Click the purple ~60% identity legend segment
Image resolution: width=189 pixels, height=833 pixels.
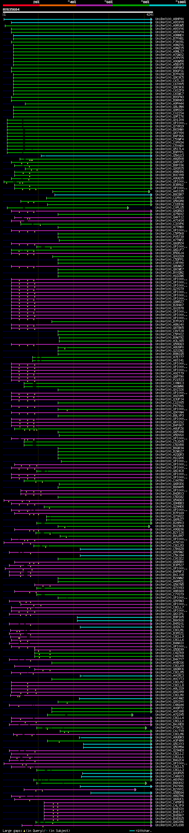[94, 5]
